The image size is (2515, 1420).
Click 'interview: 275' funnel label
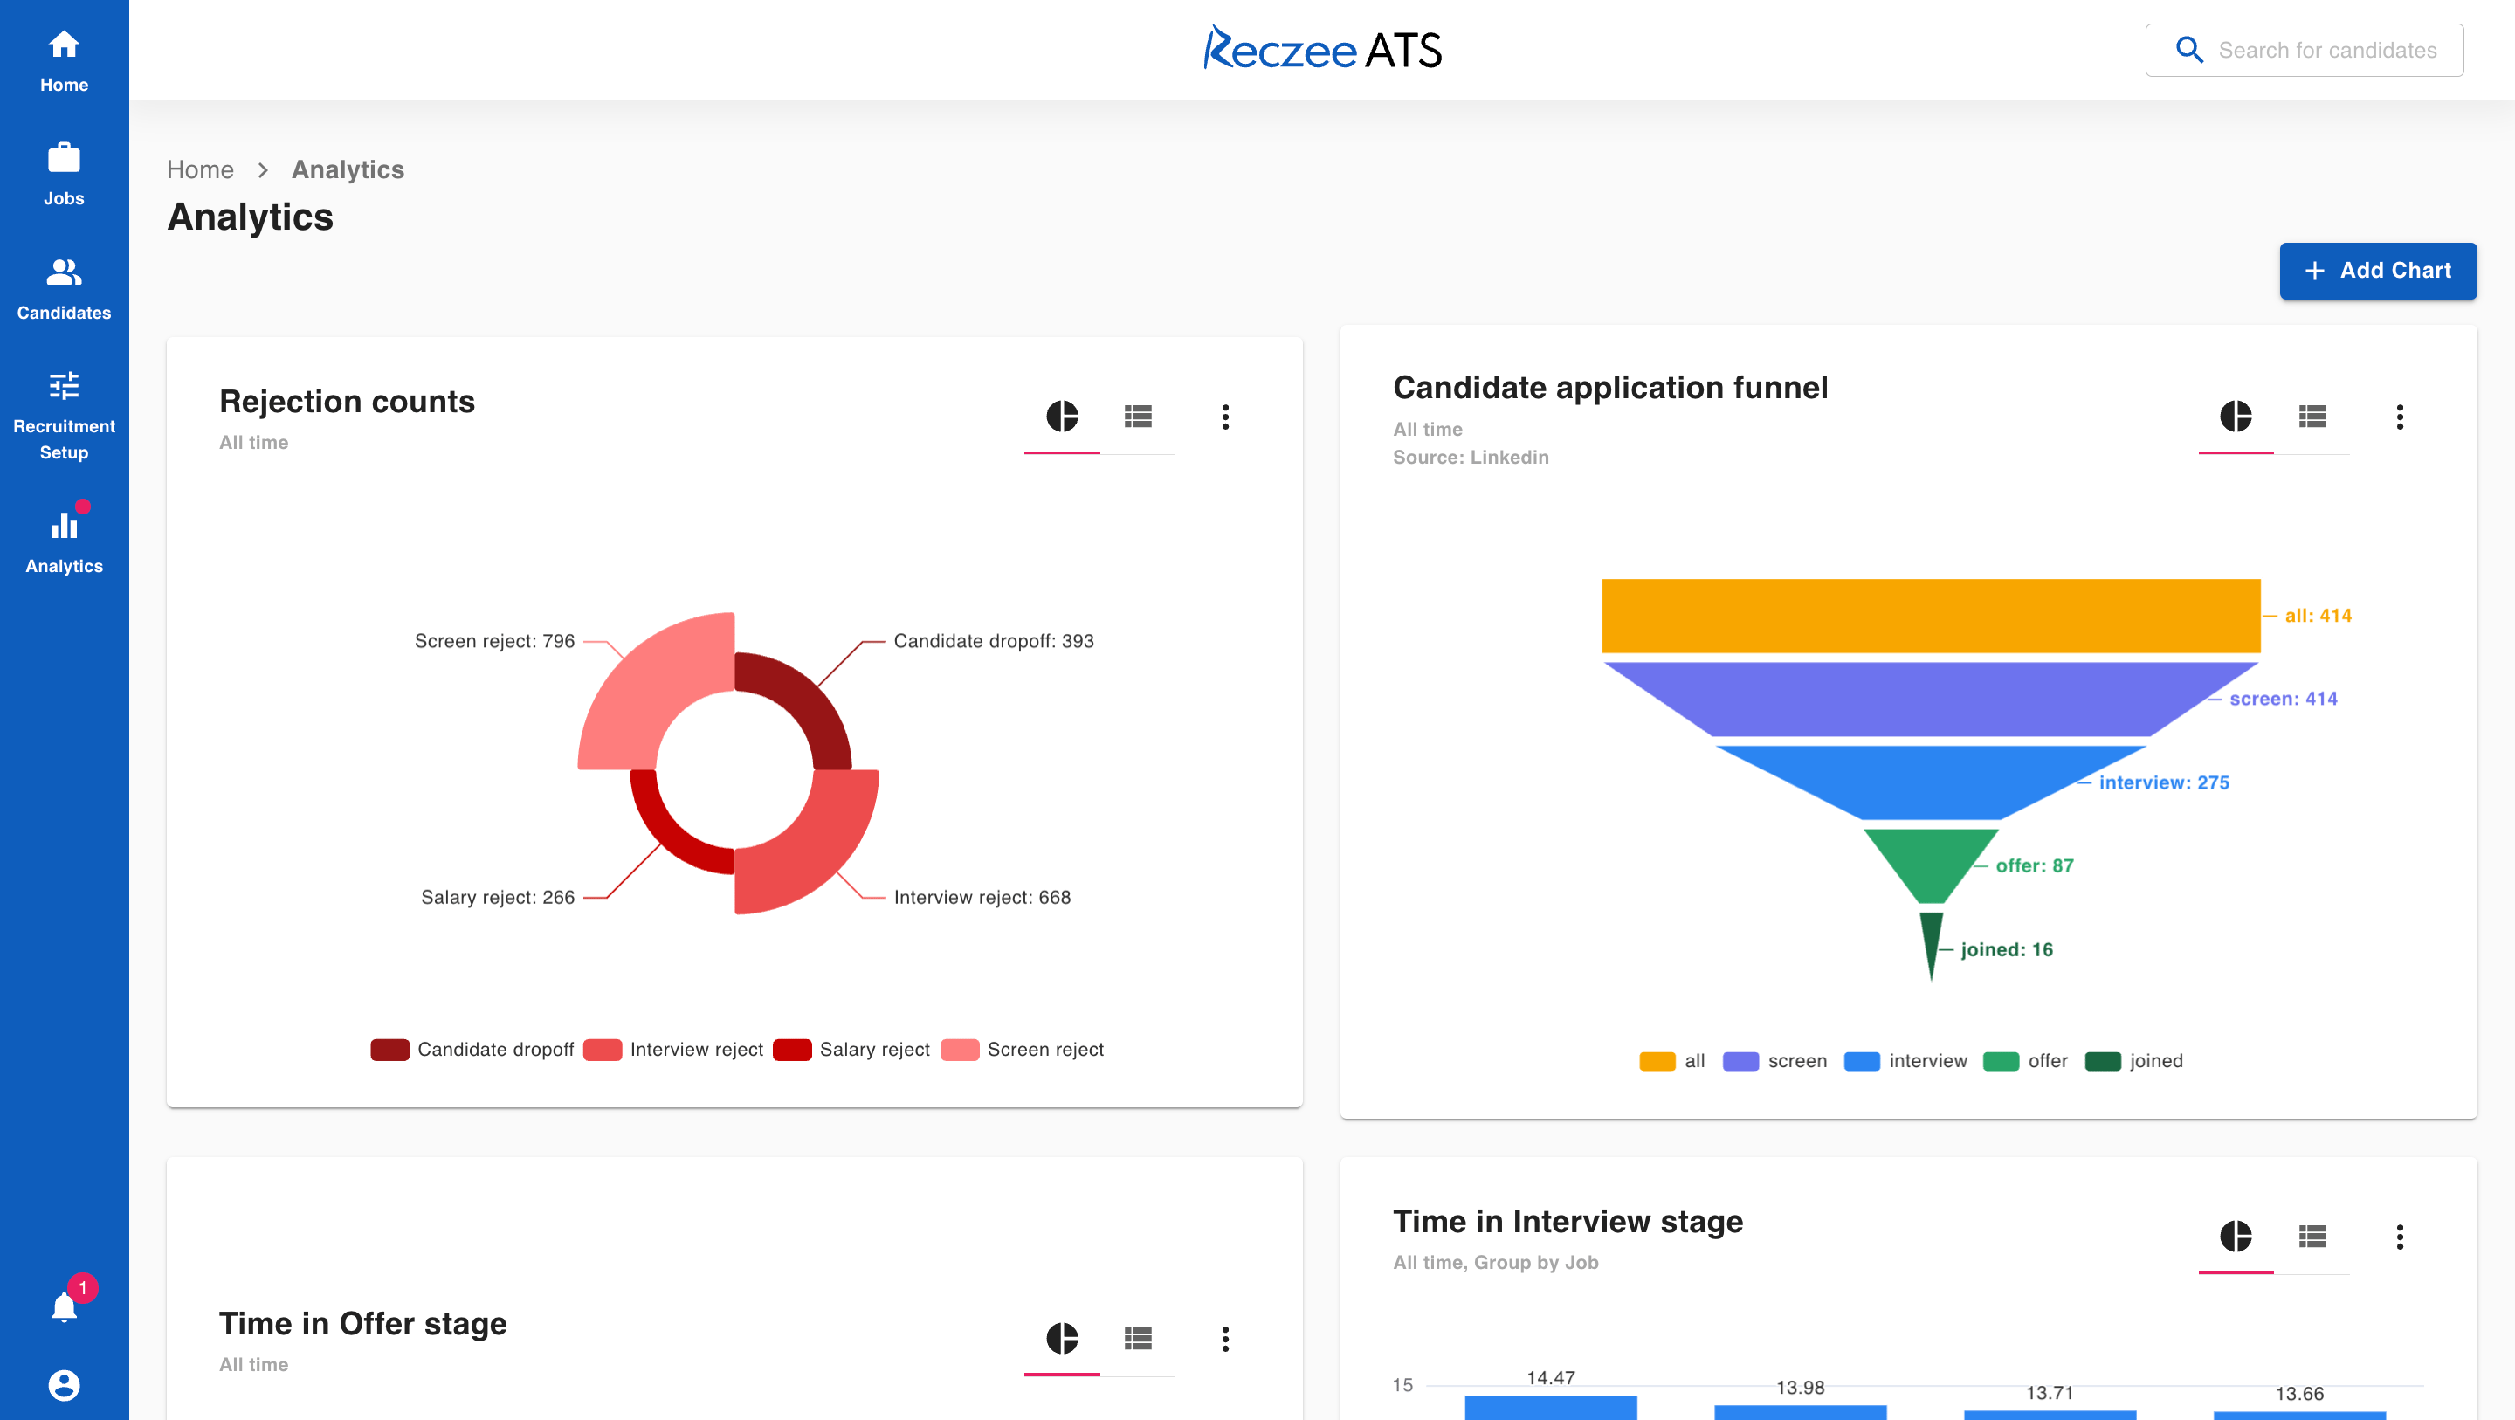(x=2164, y=782)
